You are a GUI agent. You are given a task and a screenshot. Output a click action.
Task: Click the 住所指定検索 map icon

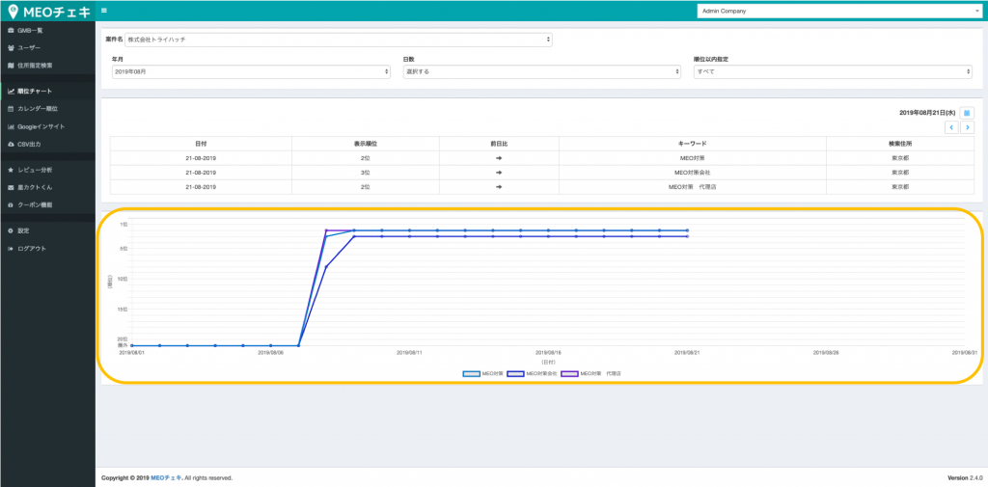click(11, 66)
